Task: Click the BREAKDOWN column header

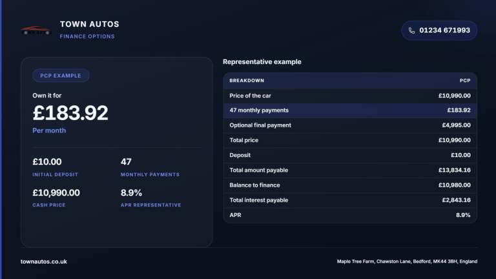Action: coord(247,81)
